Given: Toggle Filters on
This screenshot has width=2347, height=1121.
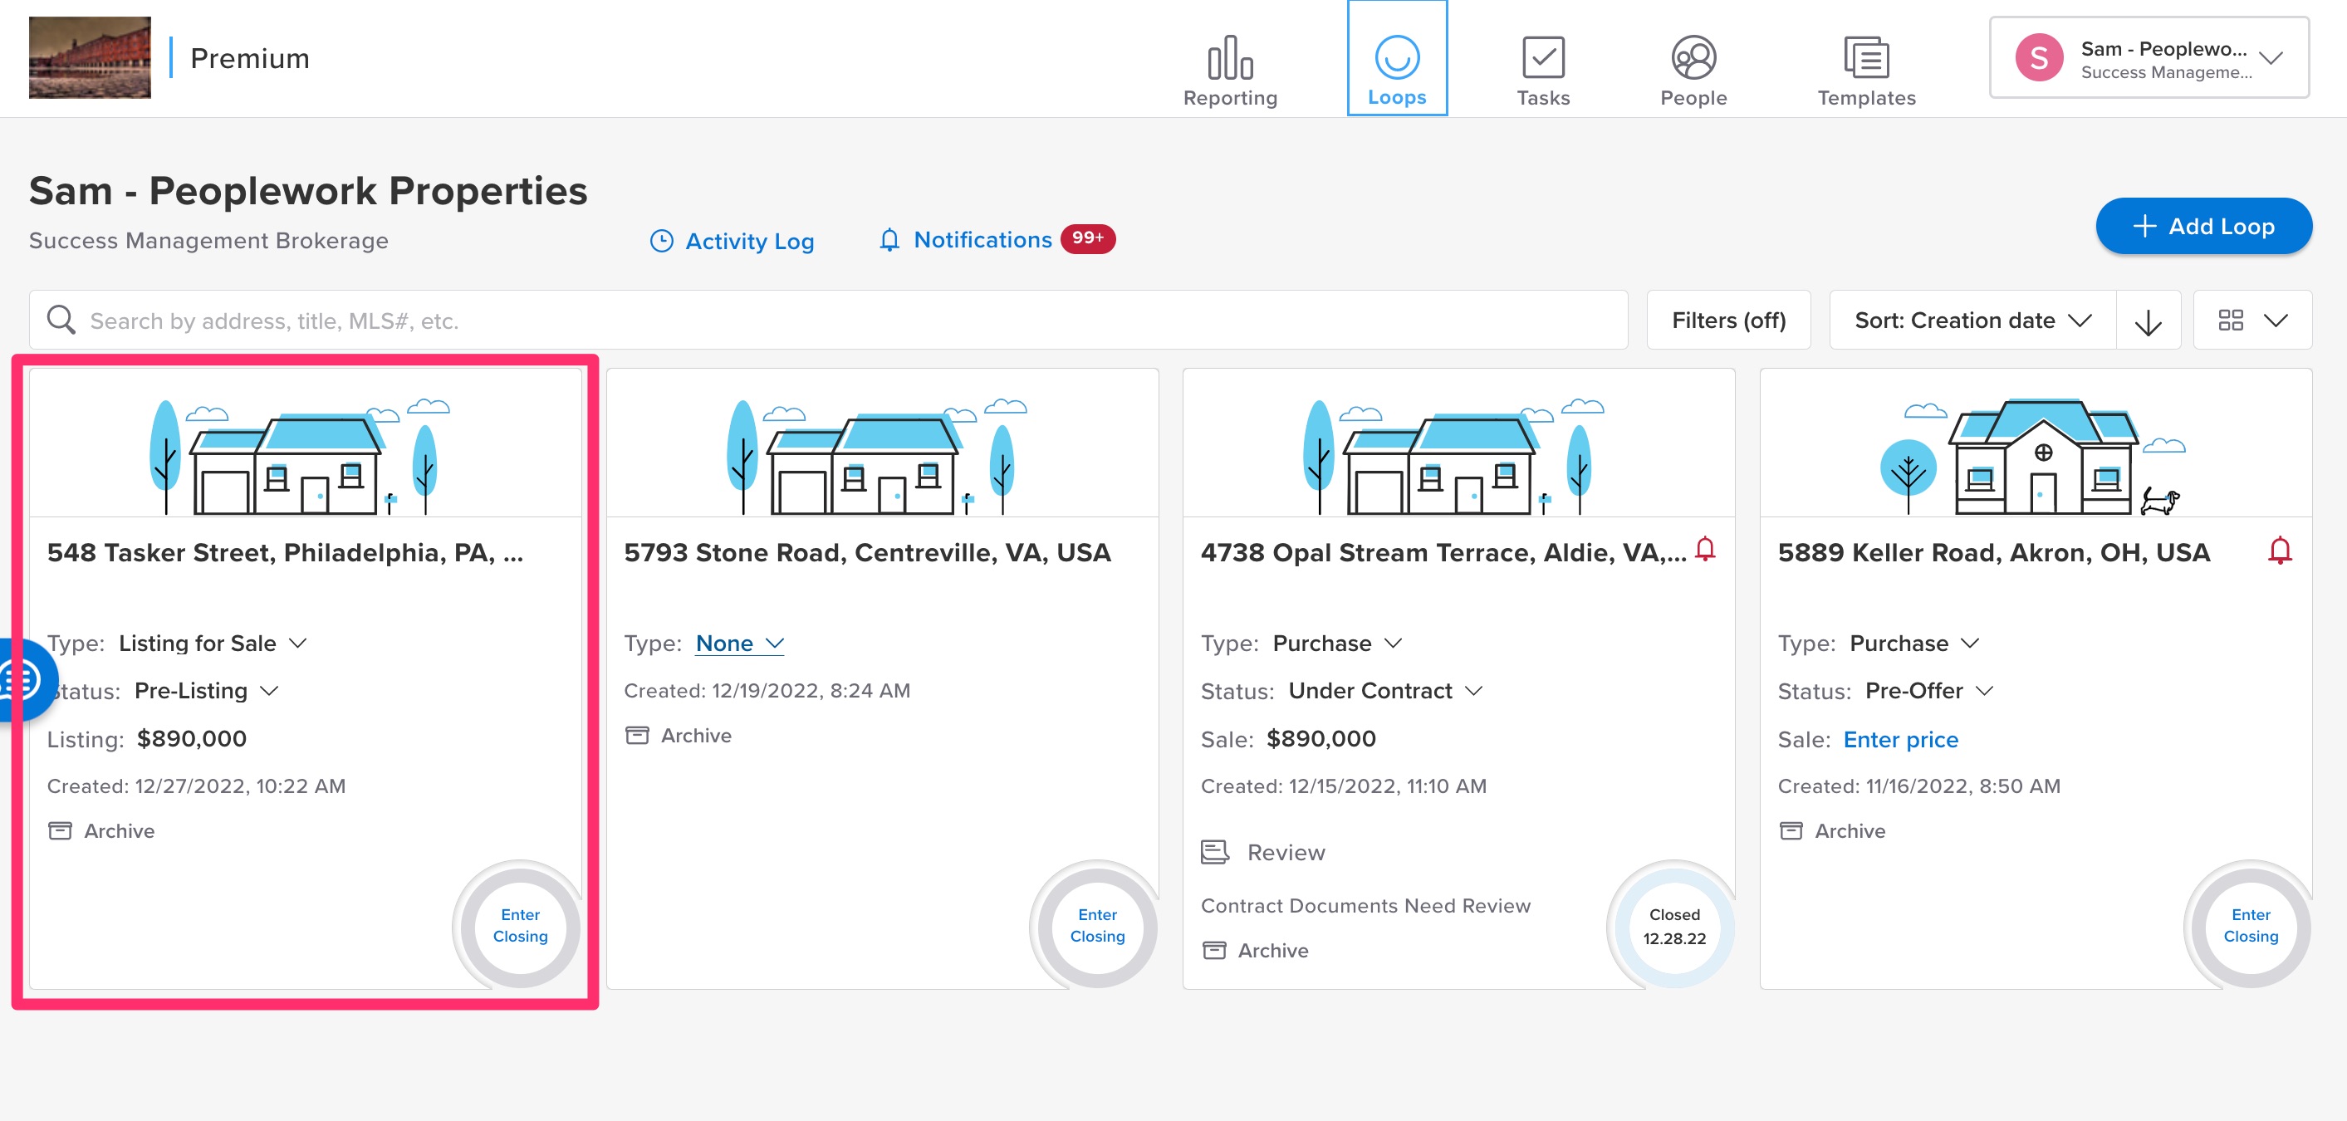Looking at the screenshot, I should 1727,320.
